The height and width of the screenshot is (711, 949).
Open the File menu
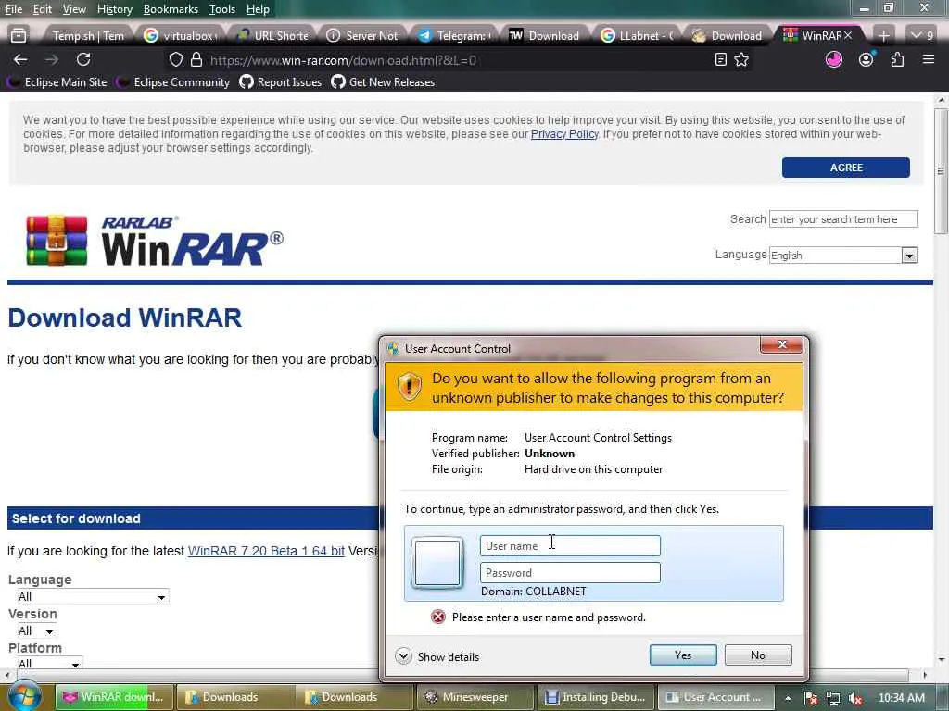(x=13, y=9)
